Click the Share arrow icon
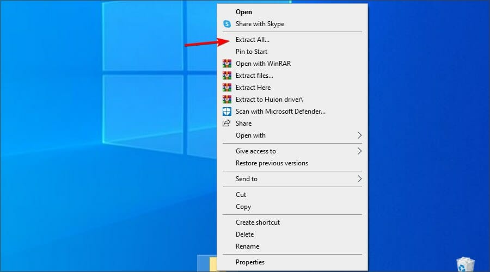Screen dimensions: 490x272 pyautogui.click(x=226, y=123)
